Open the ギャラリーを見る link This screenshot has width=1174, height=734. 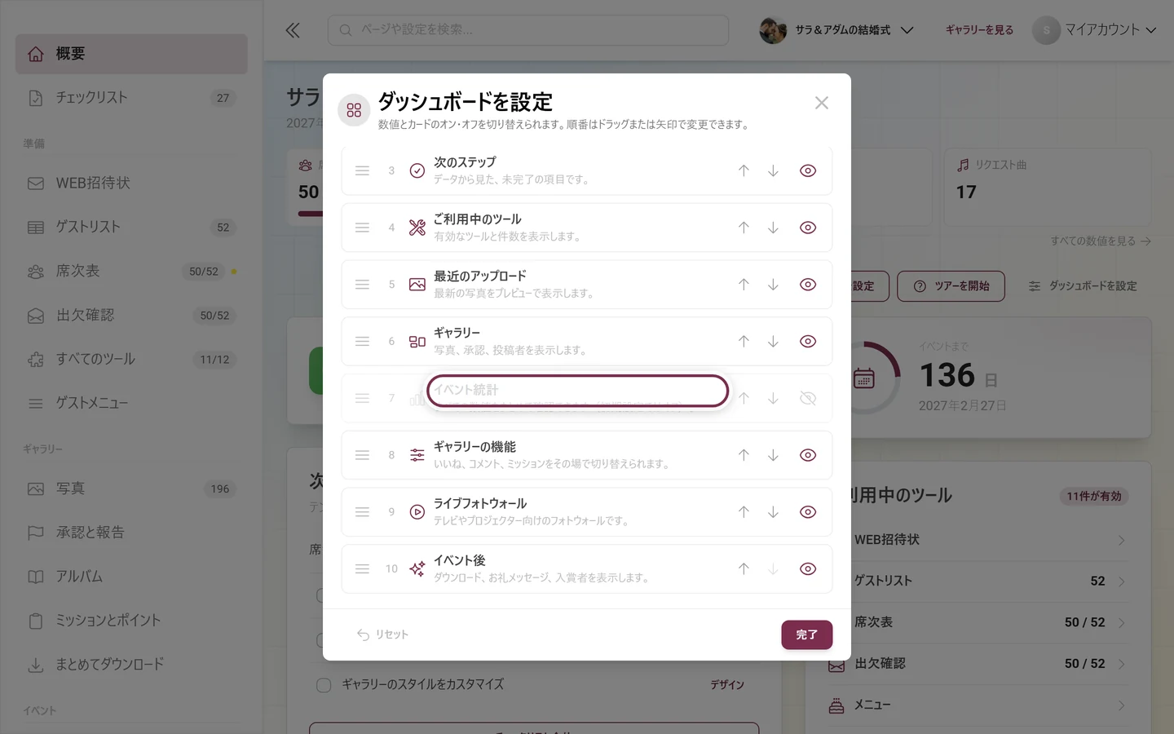click(x=979, y=30)
